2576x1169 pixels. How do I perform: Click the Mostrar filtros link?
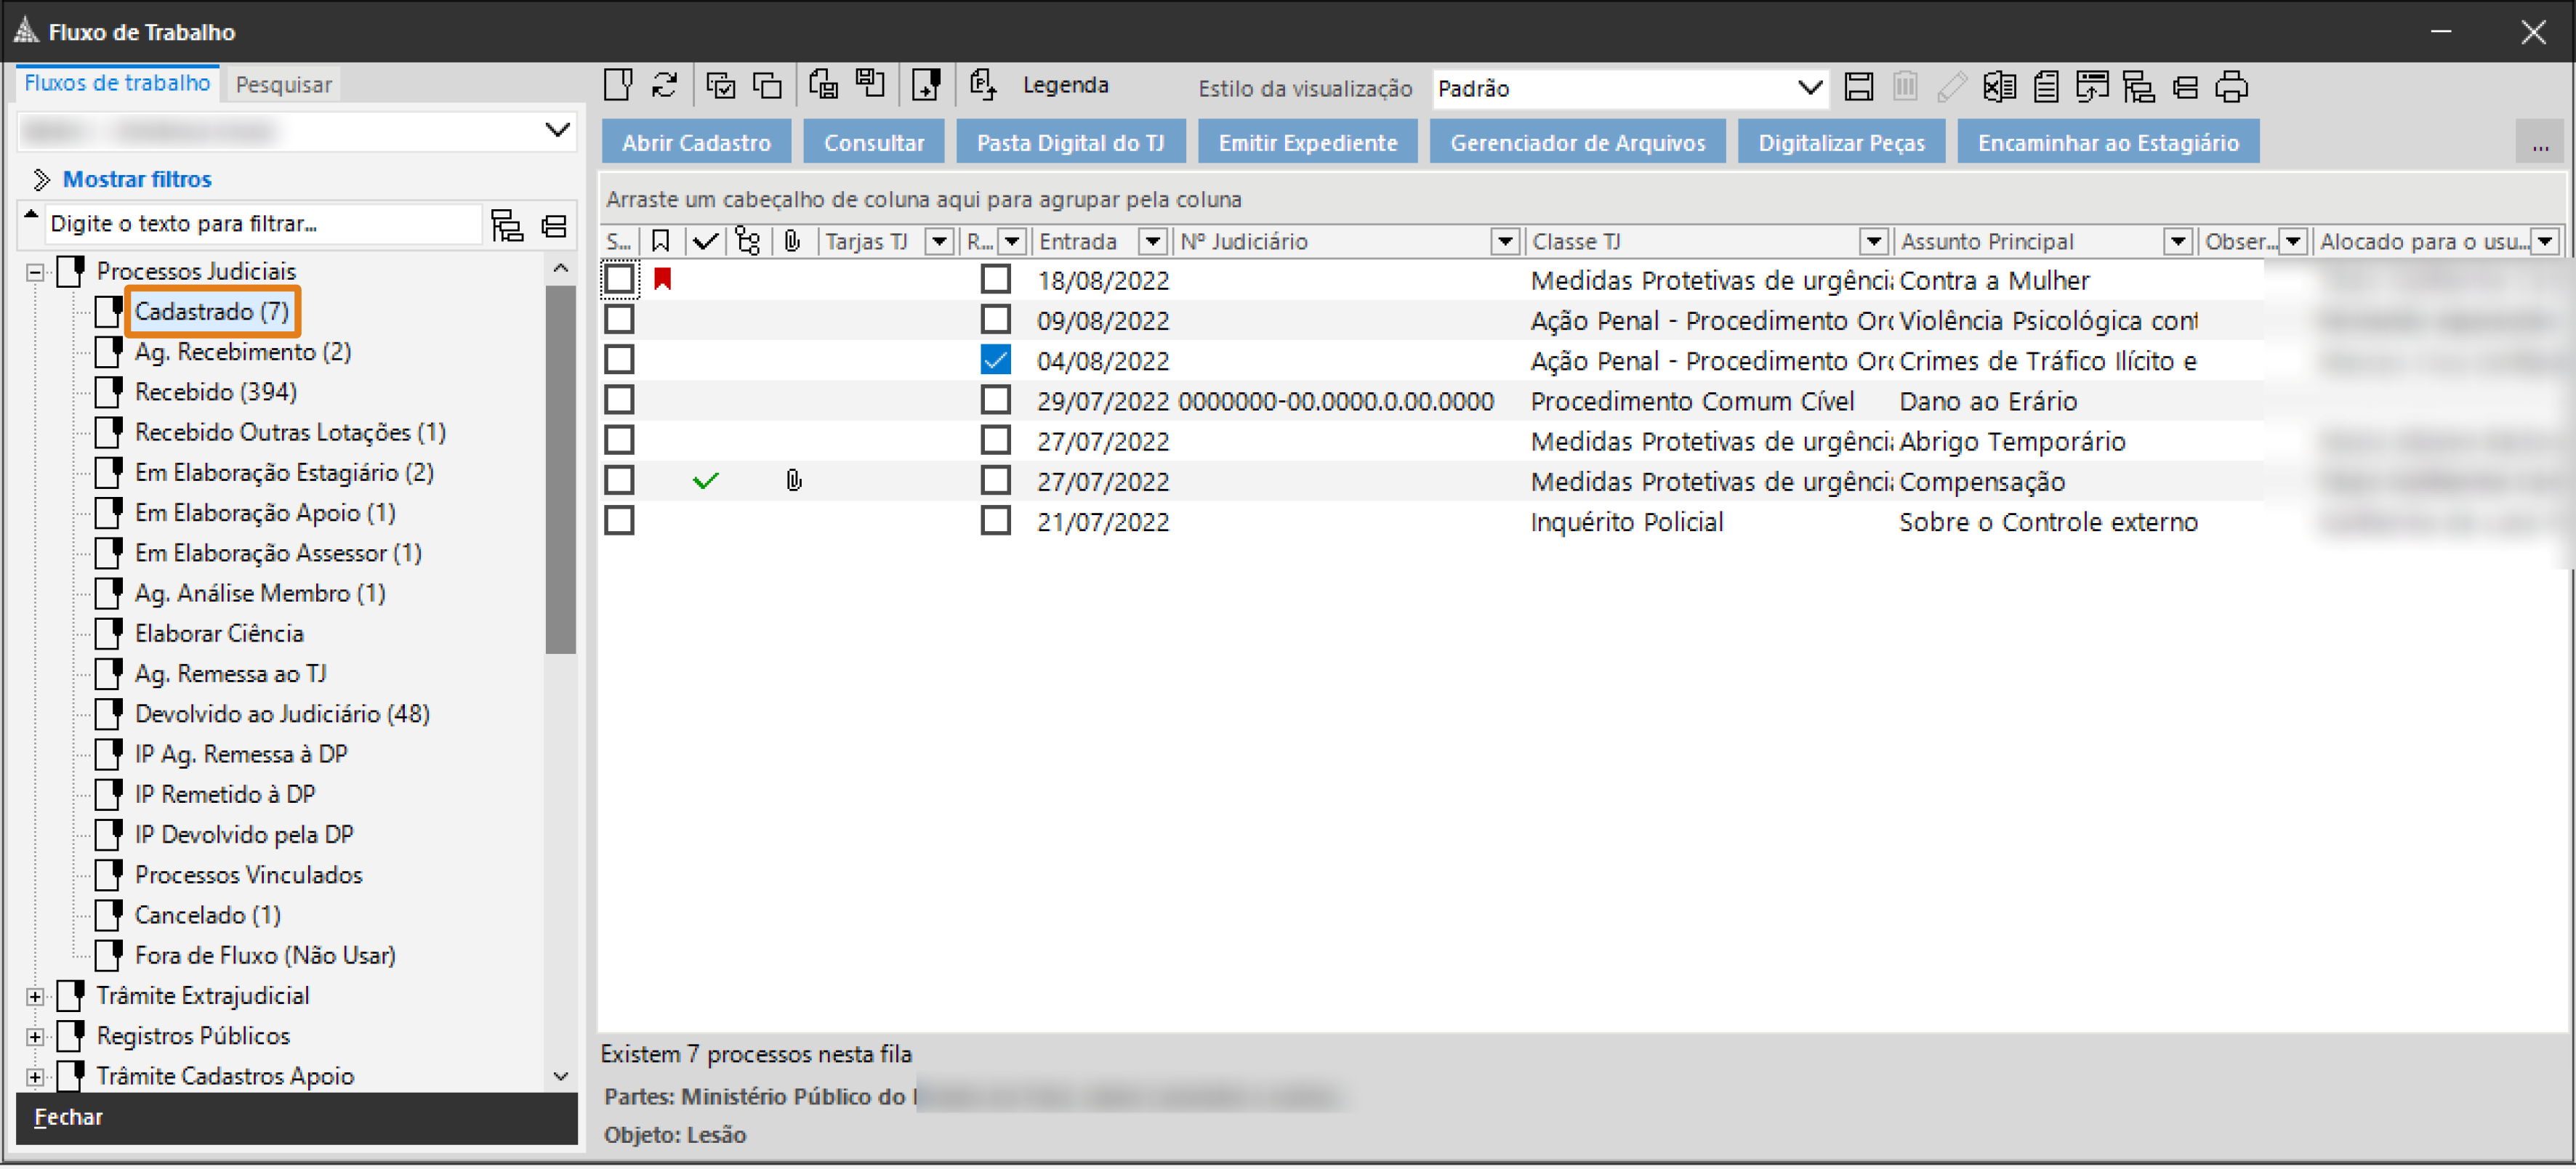point(137,180)
